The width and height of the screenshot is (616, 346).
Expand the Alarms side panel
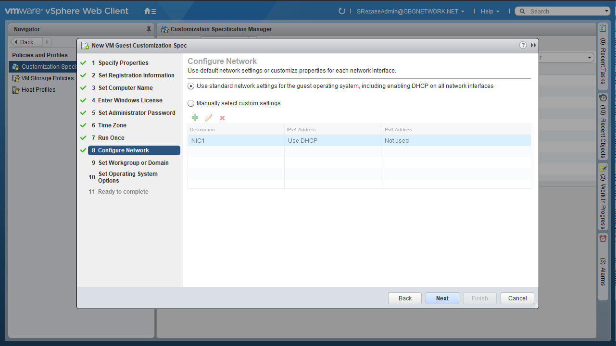(x=603, y=264)
